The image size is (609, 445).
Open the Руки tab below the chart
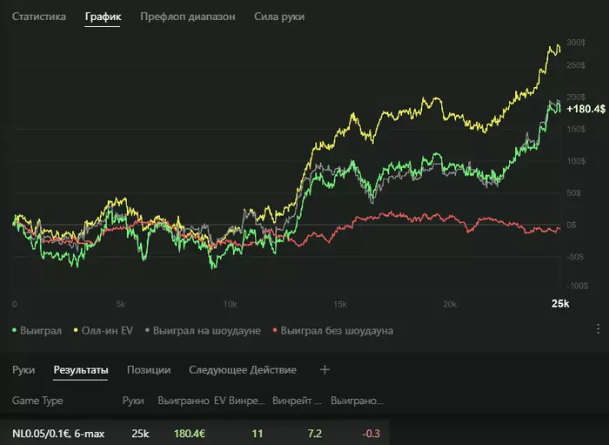23,370
